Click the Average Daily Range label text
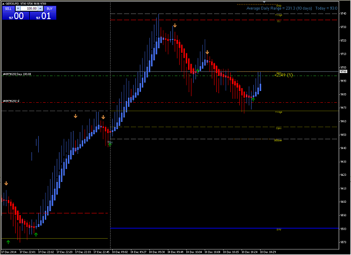 click(x=279, y=8)
